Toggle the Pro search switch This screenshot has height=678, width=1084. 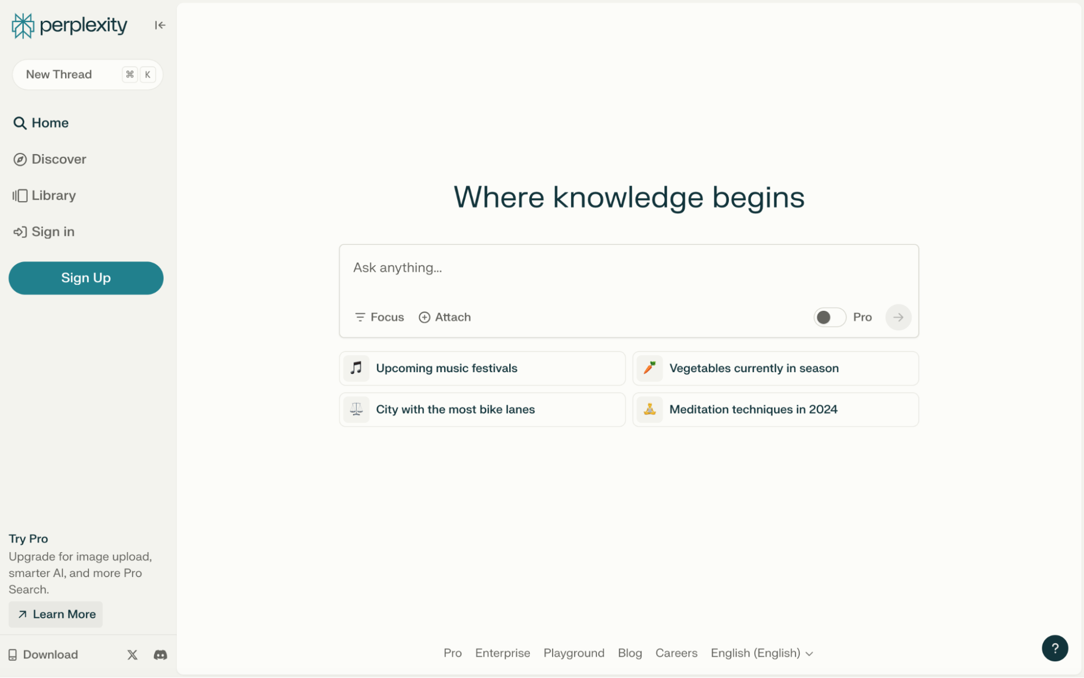click(829, 317)
